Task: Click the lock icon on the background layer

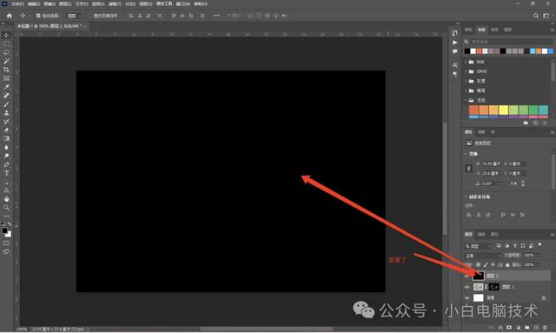Action: tap(544, 298)
